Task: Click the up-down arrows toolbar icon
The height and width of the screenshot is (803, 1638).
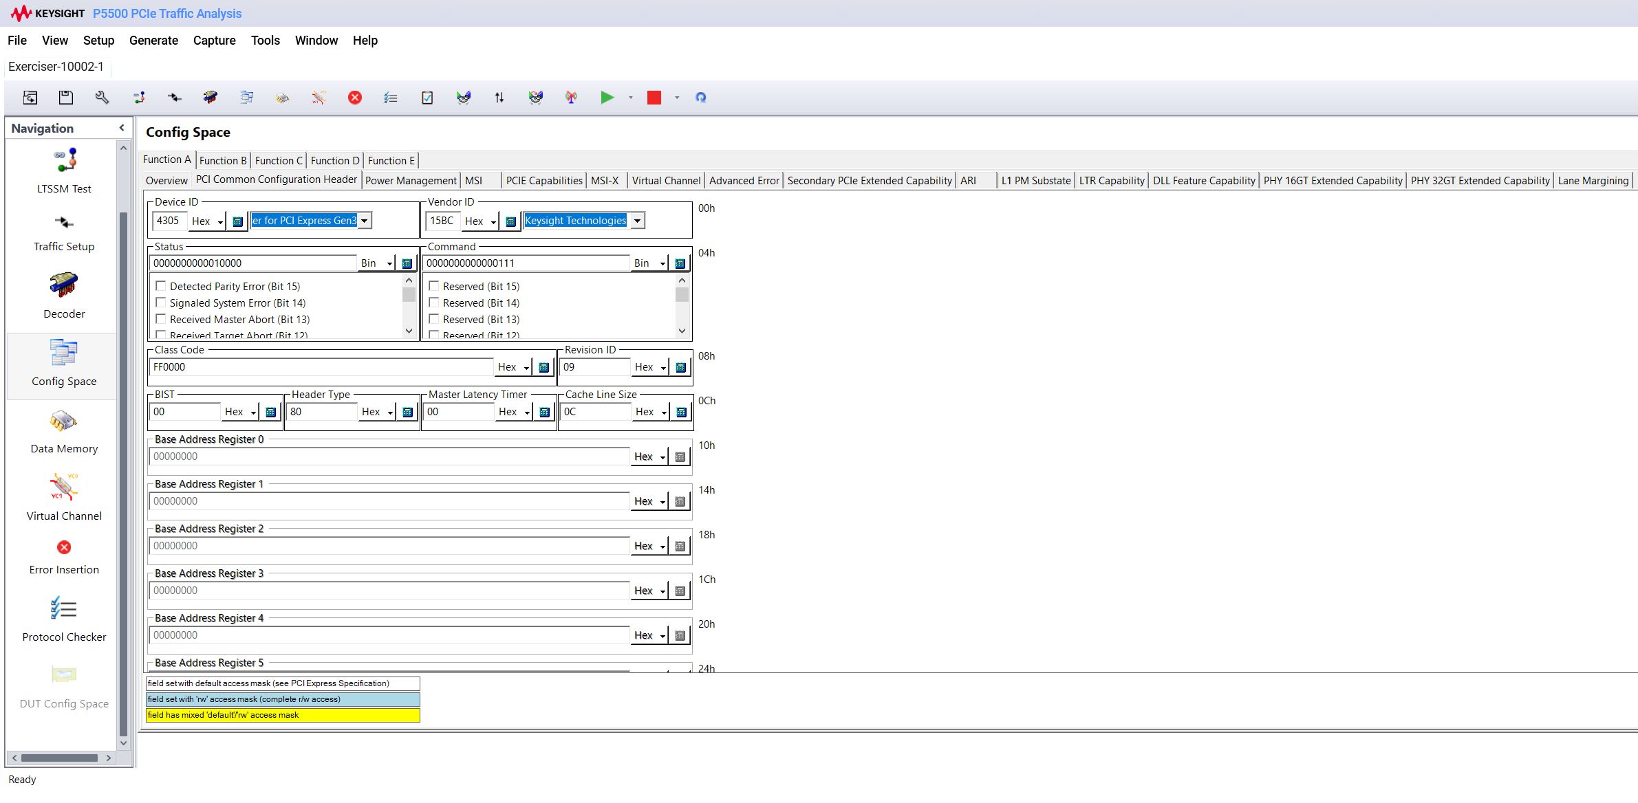Action: point(499,98)
